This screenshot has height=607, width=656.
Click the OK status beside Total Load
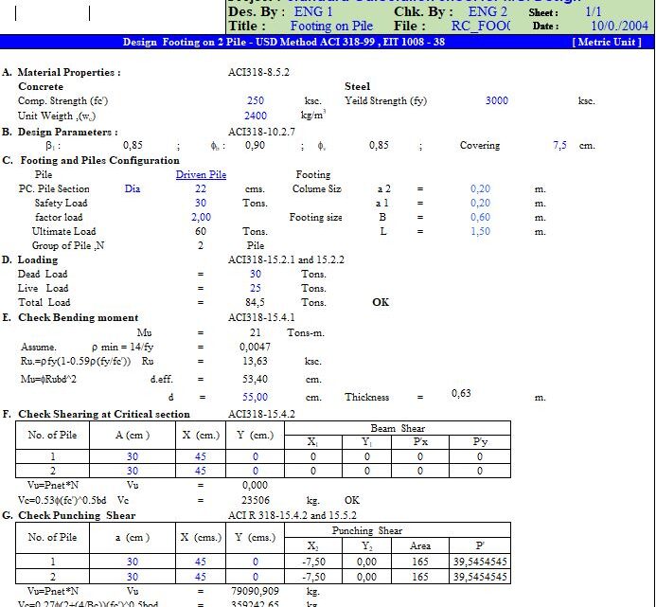pos(381,303)
